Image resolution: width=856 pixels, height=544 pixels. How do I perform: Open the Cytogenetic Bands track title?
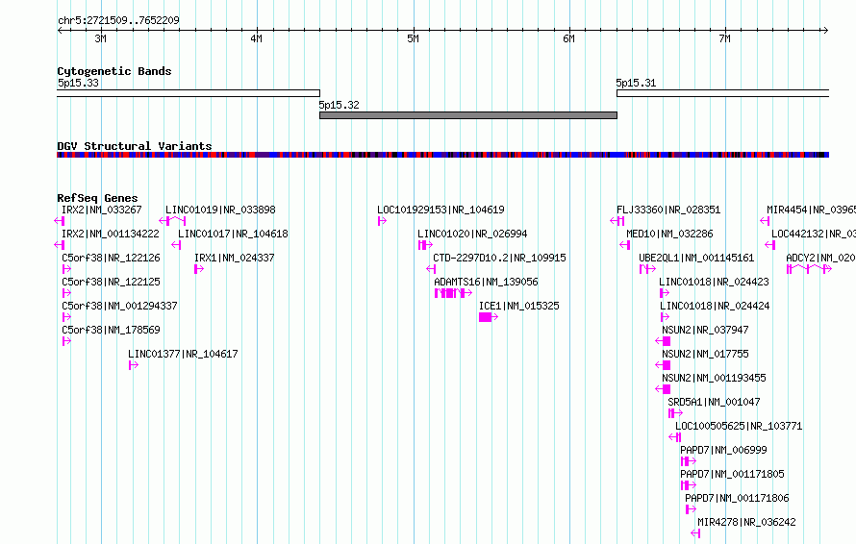point(114,71)
